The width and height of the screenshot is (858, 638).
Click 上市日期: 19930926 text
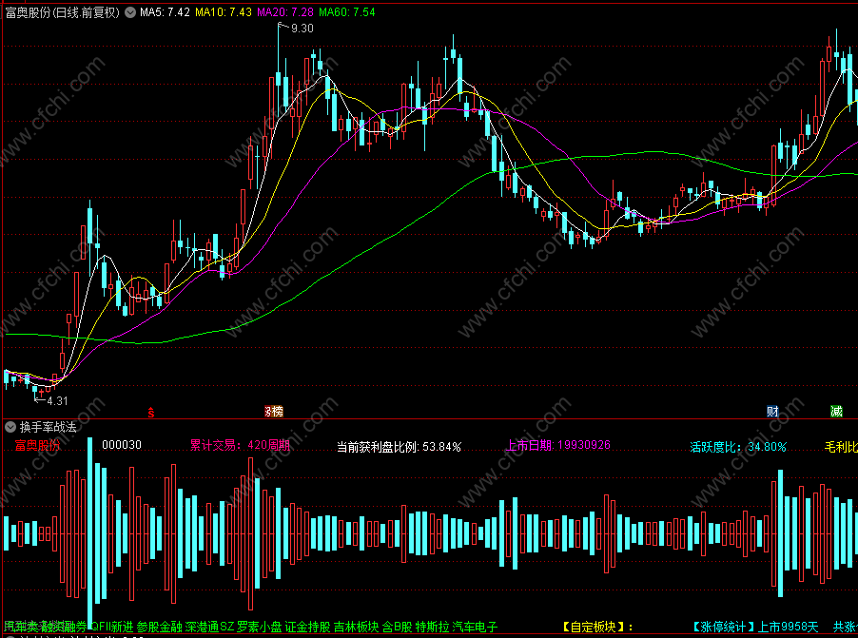coord(557,445)
